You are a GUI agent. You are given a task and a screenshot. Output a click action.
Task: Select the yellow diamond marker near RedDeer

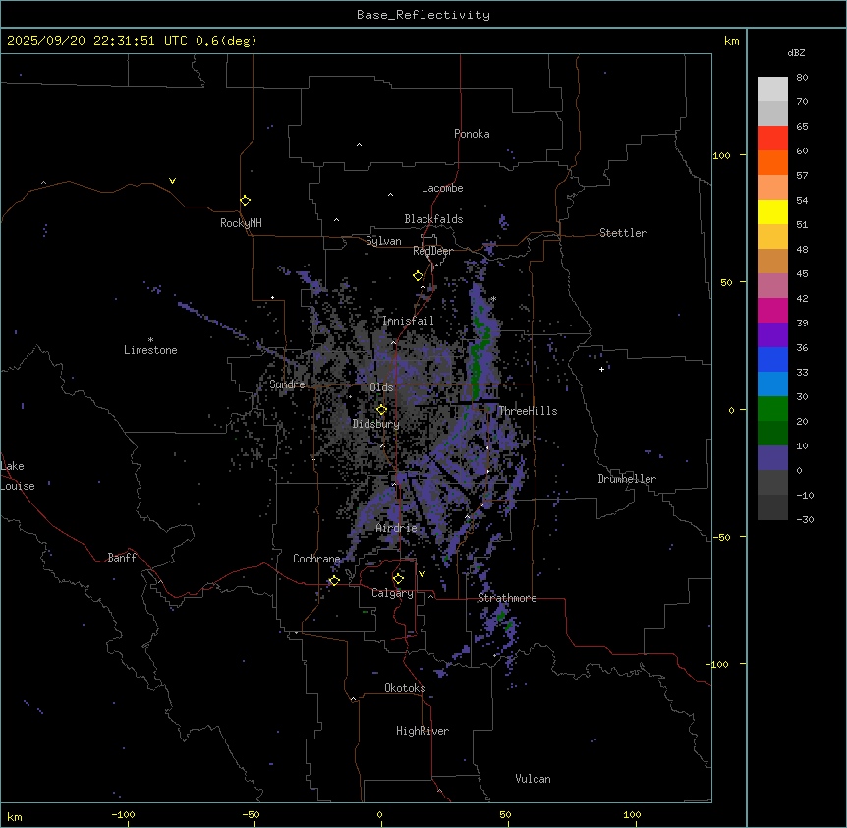coord(418,276)
